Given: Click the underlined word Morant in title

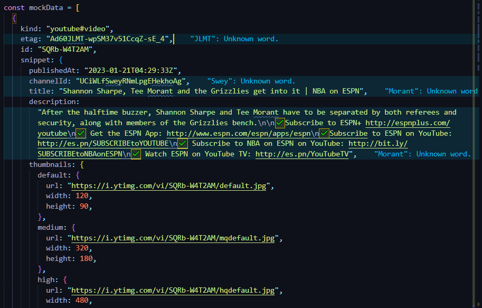Looking at the screenshot, I should click(160, 91).
